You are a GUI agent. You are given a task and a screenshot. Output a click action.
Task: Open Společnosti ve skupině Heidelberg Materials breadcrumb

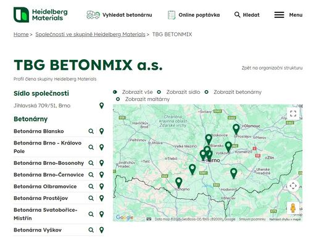[x=90, y=35]
